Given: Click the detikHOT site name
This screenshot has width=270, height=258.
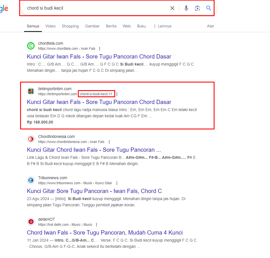Looking at the screenshot, I should tap(46, 220).
